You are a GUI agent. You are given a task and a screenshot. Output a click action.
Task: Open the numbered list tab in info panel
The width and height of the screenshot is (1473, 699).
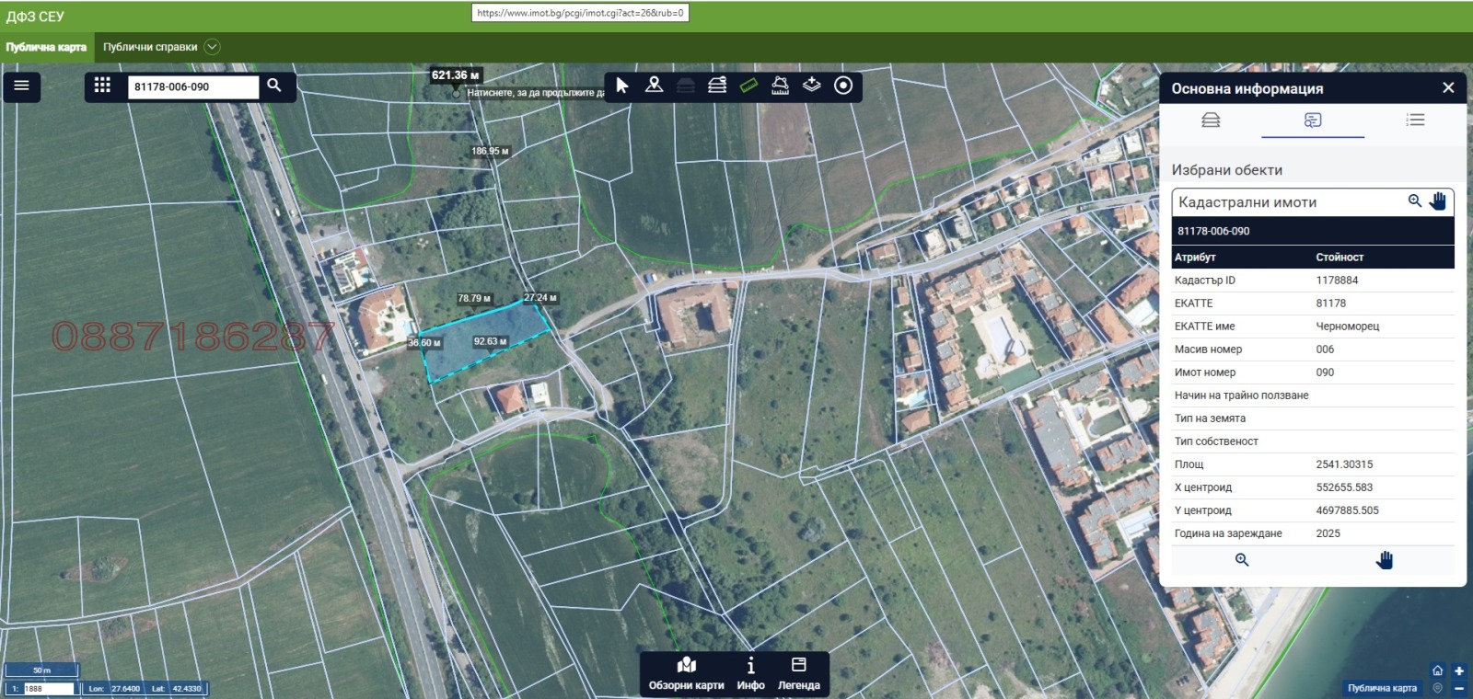click(1415, 120)
